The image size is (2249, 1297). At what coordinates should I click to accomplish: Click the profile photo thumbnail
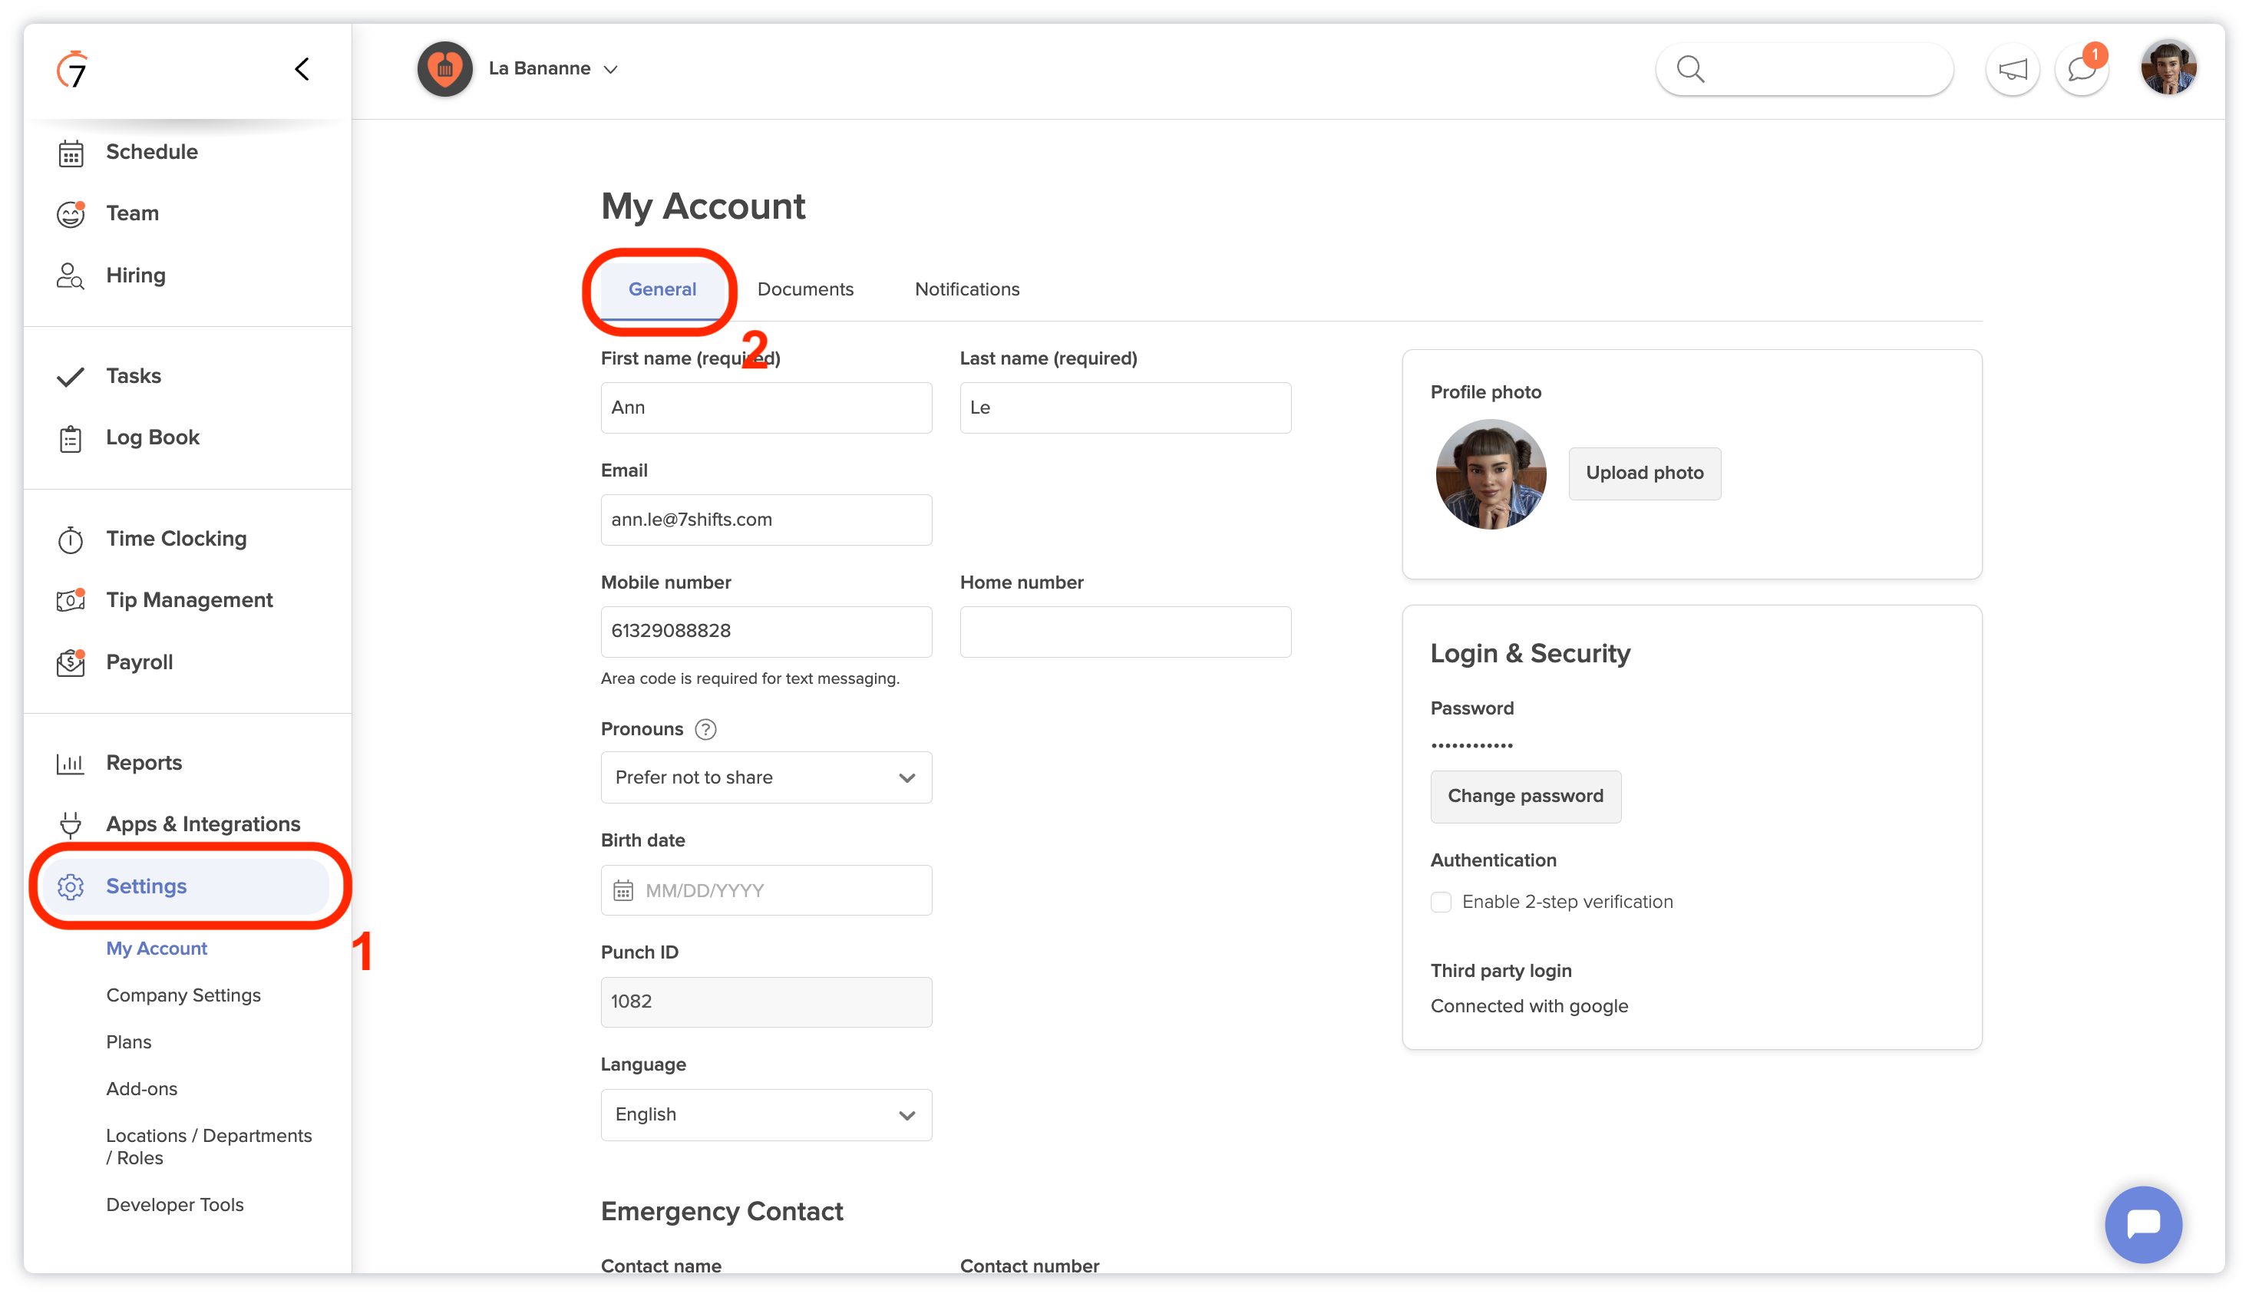click(x=1490, y=475)
